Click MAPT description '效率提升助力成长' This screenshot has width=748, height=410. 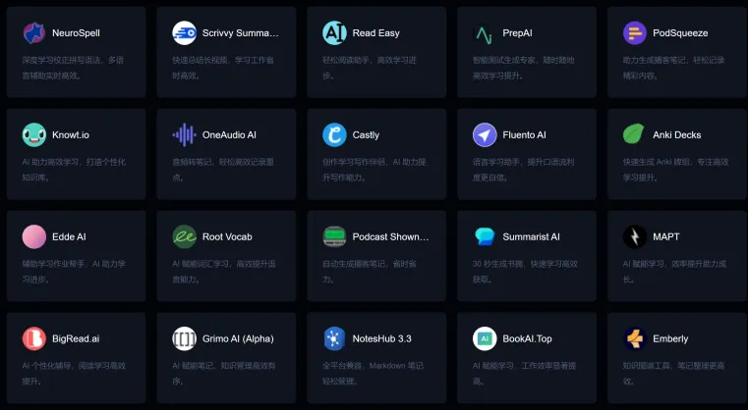point(674,272)
